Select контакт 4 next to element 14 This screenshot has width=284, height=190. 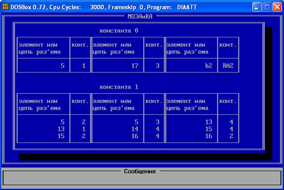tap(158, 129)
